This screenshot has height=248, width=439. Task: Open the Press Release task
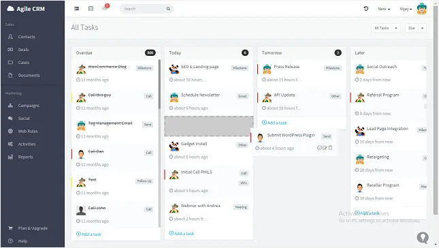point(287,67)
